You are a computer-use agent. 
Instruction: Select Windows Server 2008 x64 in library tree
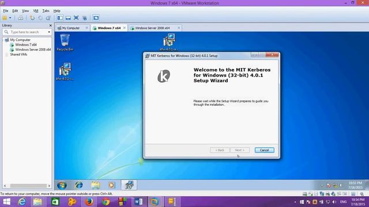[x=33, y=49]
